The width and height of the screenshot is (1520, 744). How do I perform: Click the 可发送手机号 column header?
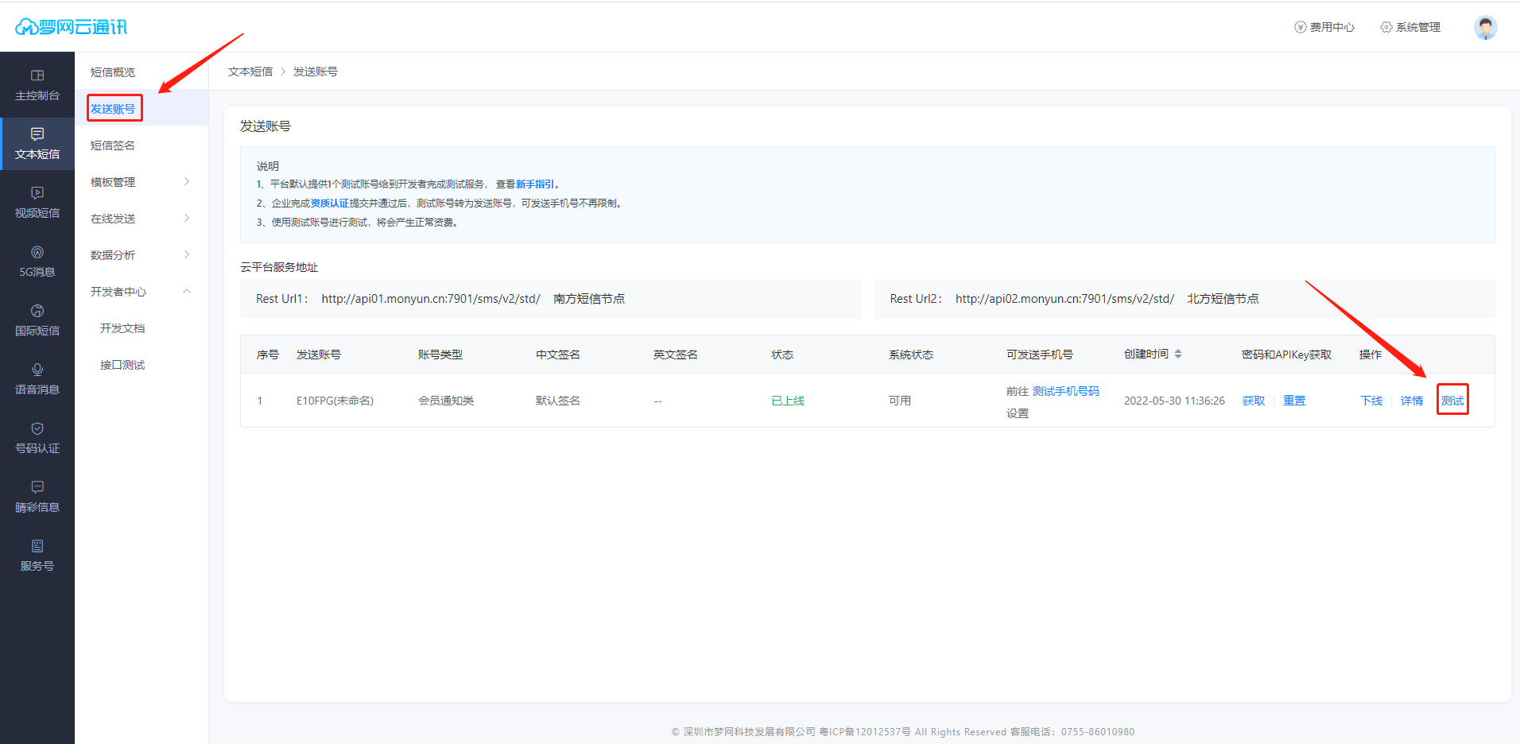click(1040, 355)
